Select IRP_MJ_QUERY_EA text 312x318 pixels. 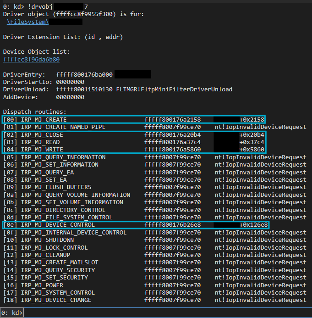coord(47,173)
